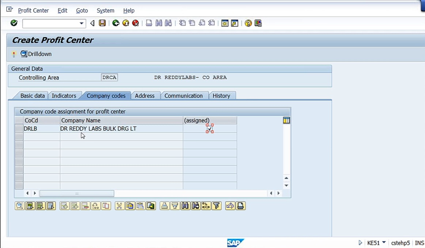Screen dimensions: 425x248
Task: Open Help with the question mark icon
Action: point(248,23)
